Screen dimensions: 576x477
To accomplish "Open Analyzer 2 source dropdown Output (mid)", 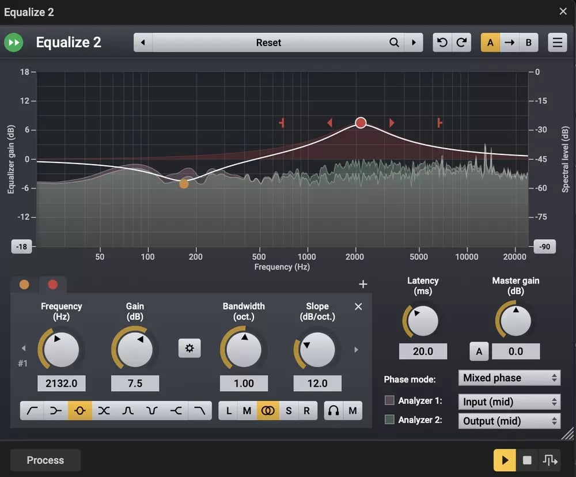I will [x=509, y=421].
